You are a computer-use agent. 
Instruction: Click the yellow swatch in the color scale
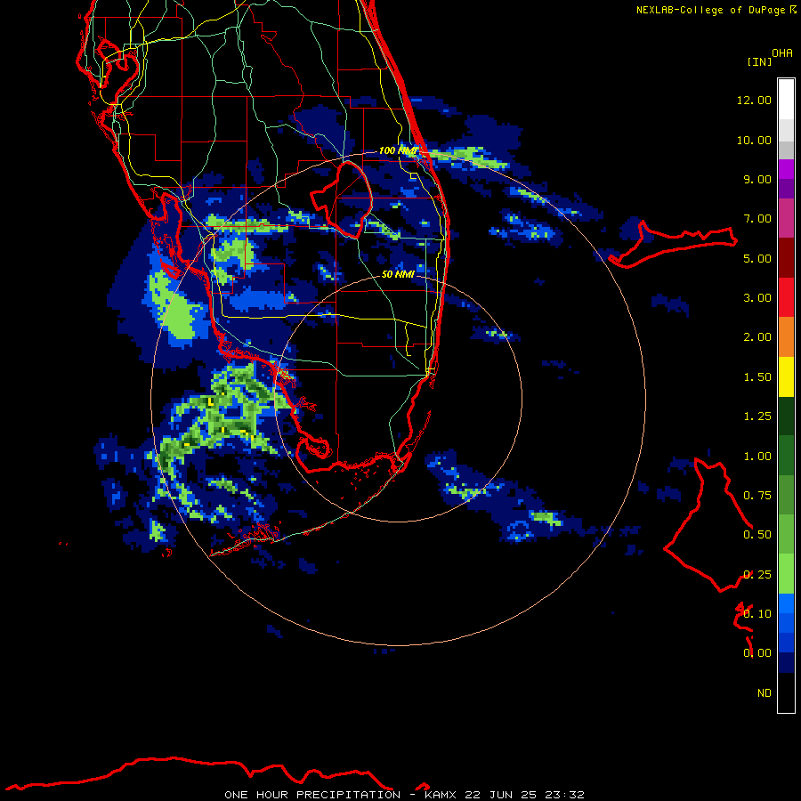click(x=786, y=376)
